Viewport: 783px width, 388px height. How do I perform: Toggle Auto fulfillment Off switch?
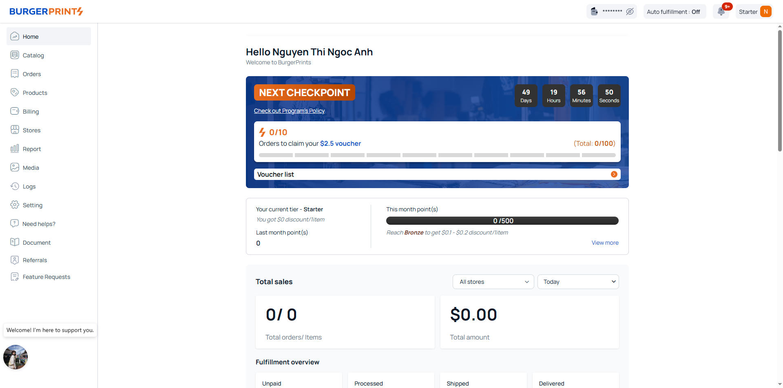pos(674,12)
